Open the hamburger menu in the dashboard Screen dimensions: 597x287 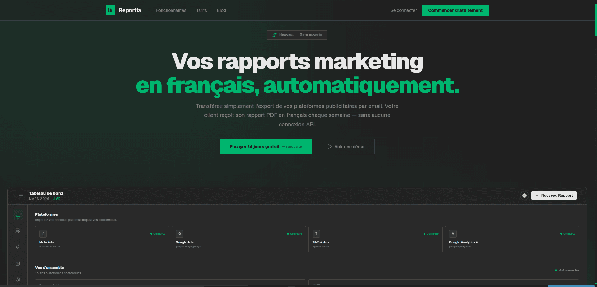click(x=21, y=195)
